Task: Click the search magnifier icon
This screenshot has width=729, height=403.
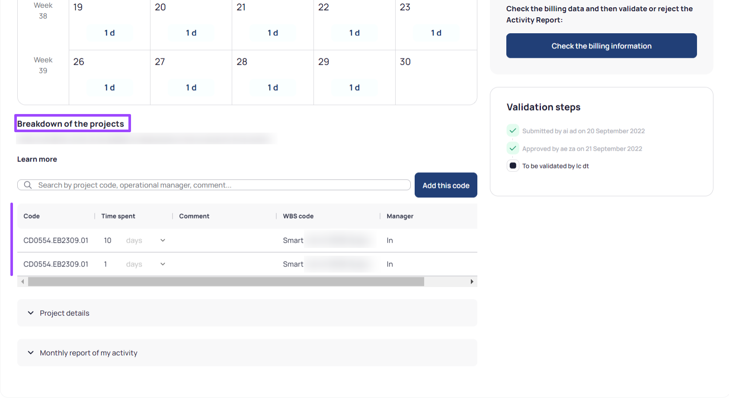Action: (x=28, y=185)
